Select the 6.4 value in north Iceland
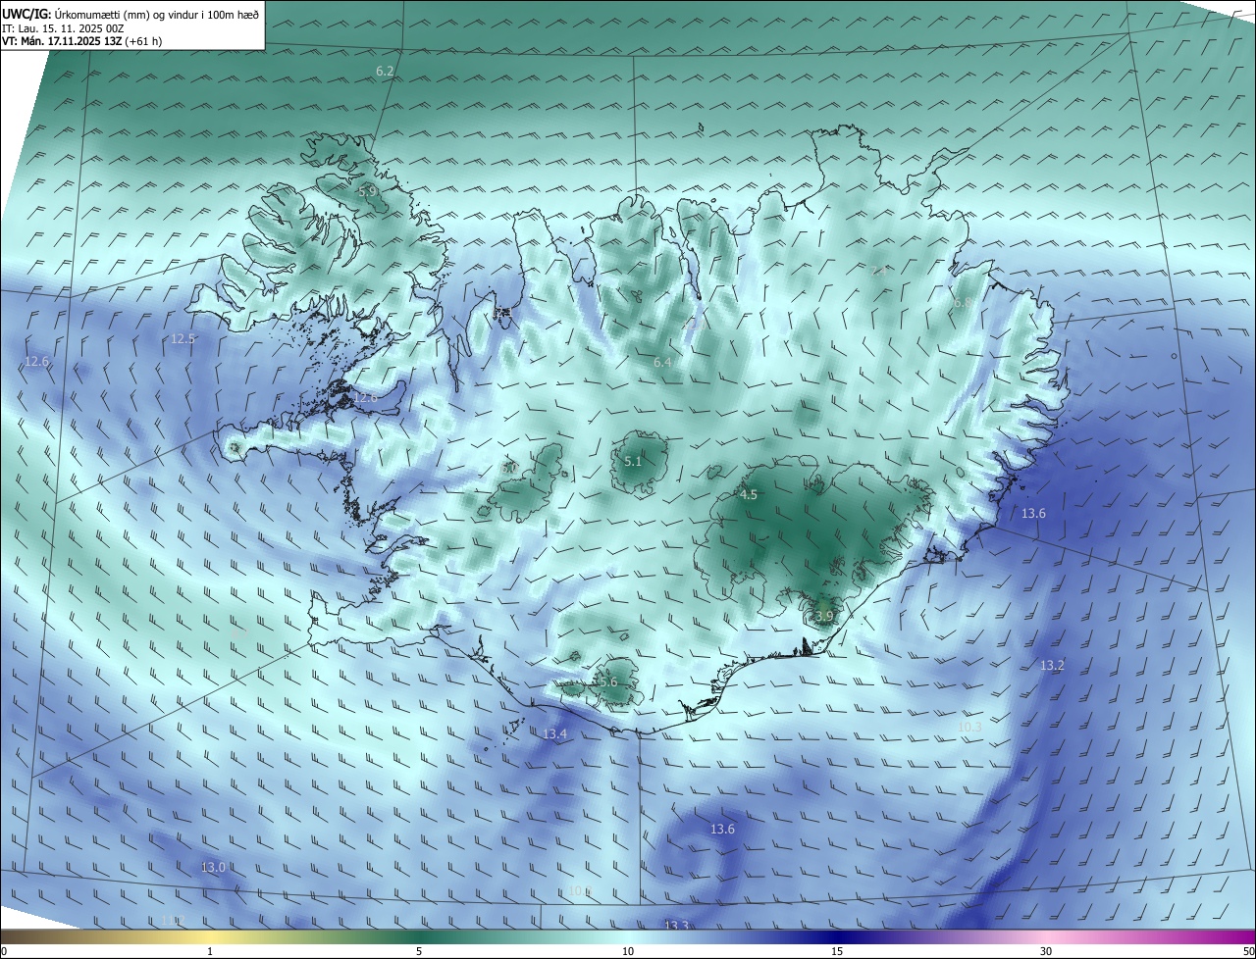The width and height of the screenshot is (1256, 959). (x=662, y=363)
